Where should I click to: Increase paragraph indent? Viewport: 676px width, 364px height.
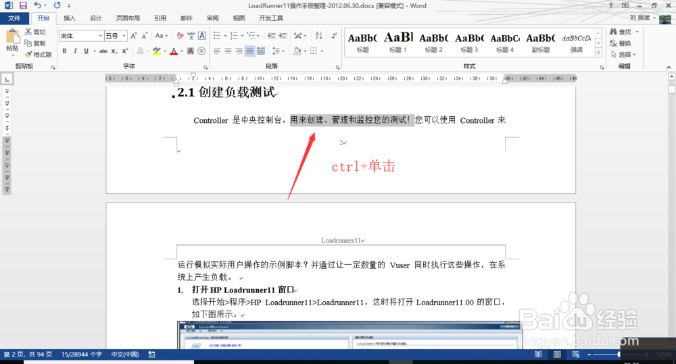point(283,36)
